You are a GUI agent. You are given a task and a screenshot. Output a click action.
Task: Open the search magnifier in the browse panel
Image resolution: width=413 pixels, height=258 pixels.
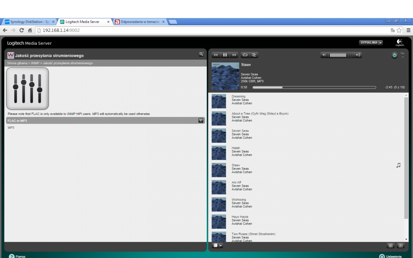pyautogui.click(x=201, y=54)
